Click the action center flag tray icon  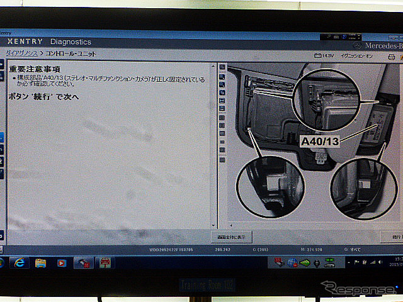pyautogui.click(x=356, y=262)
